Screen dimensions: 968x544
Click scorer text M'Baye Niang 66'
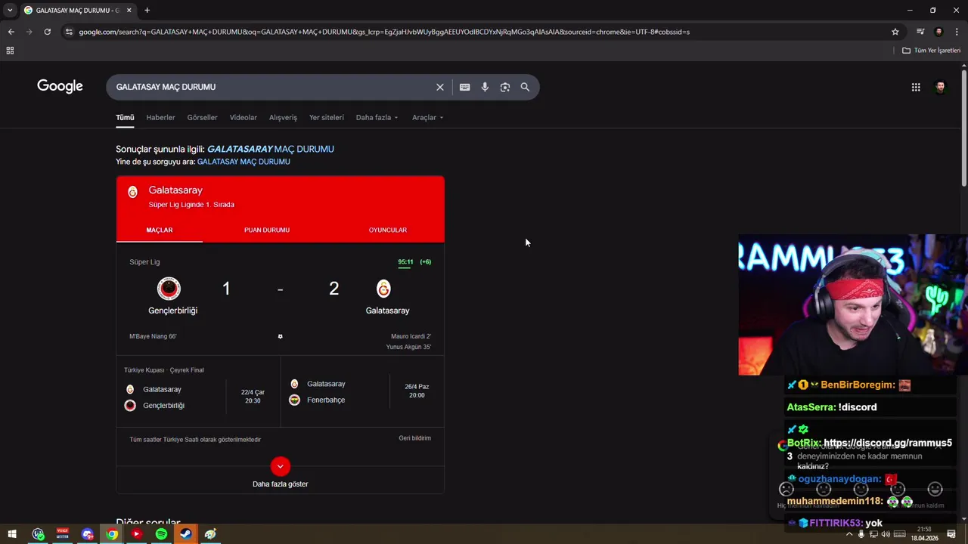click(153, 336)
